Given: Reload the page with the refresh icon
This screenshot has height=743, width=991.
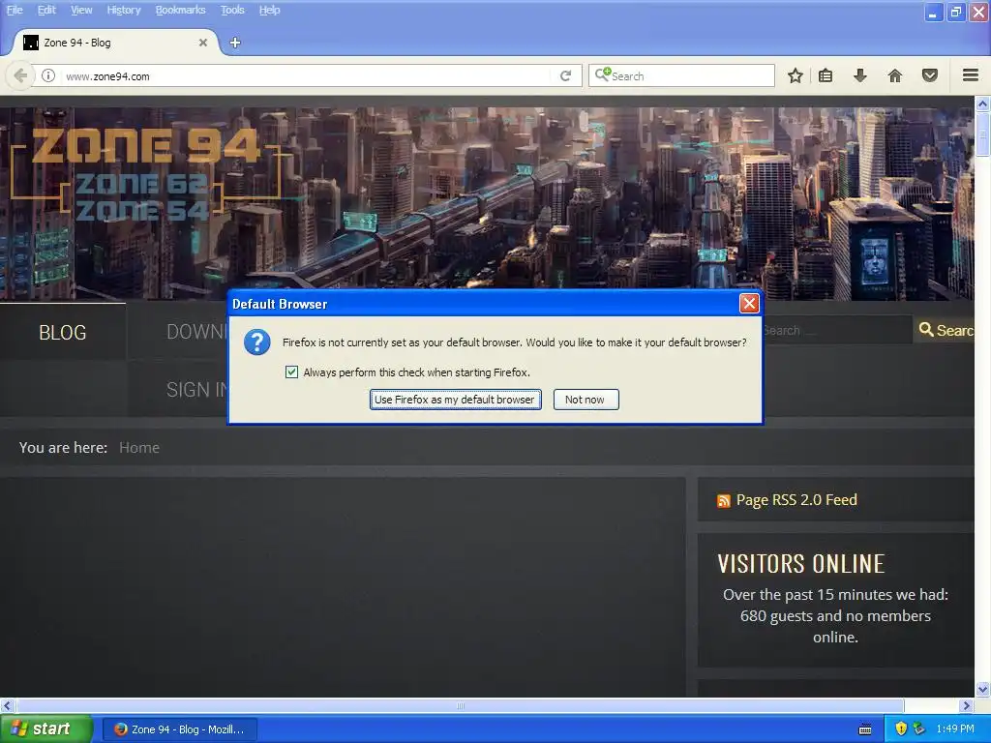Looking at the screenshot, I should (565, 75).
